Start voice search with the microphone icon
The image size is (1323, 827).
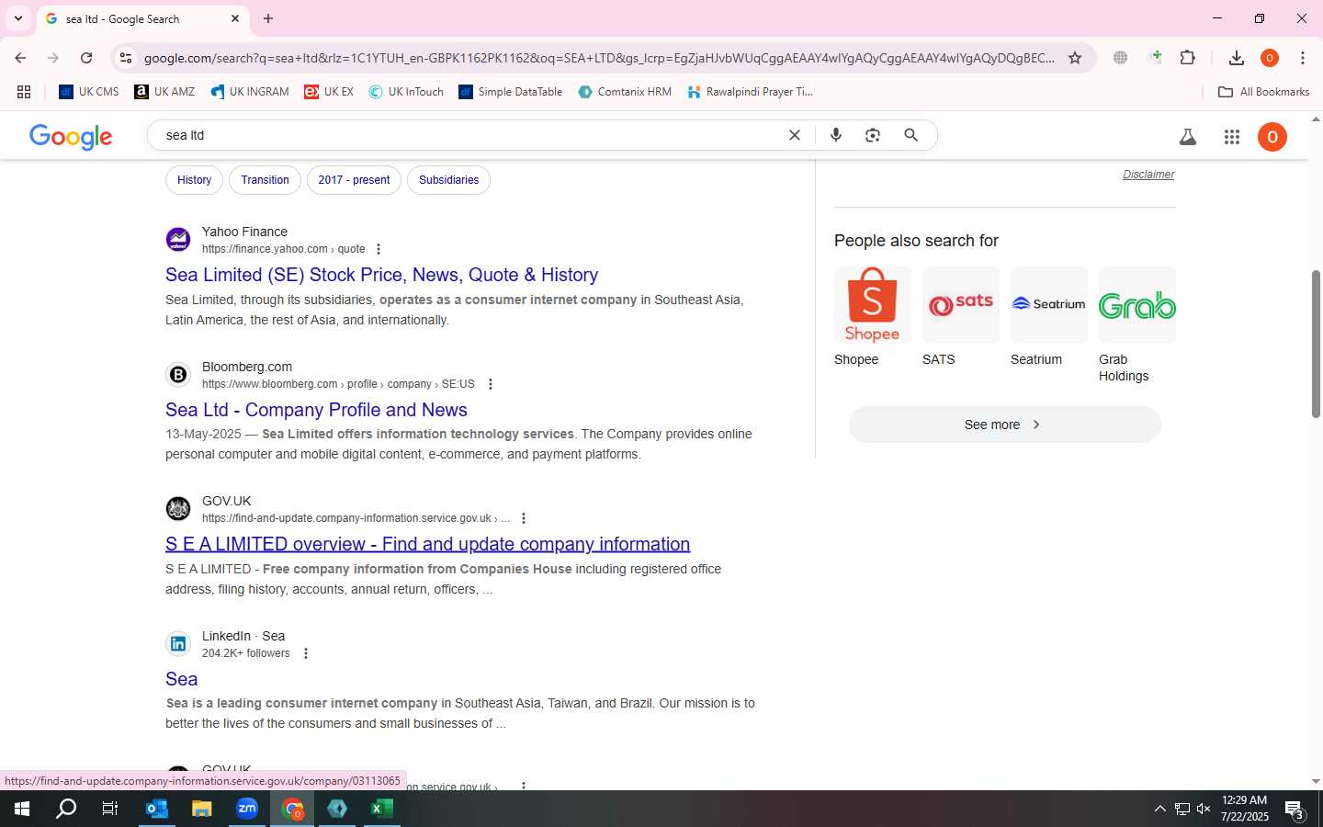tap(836, 135)
